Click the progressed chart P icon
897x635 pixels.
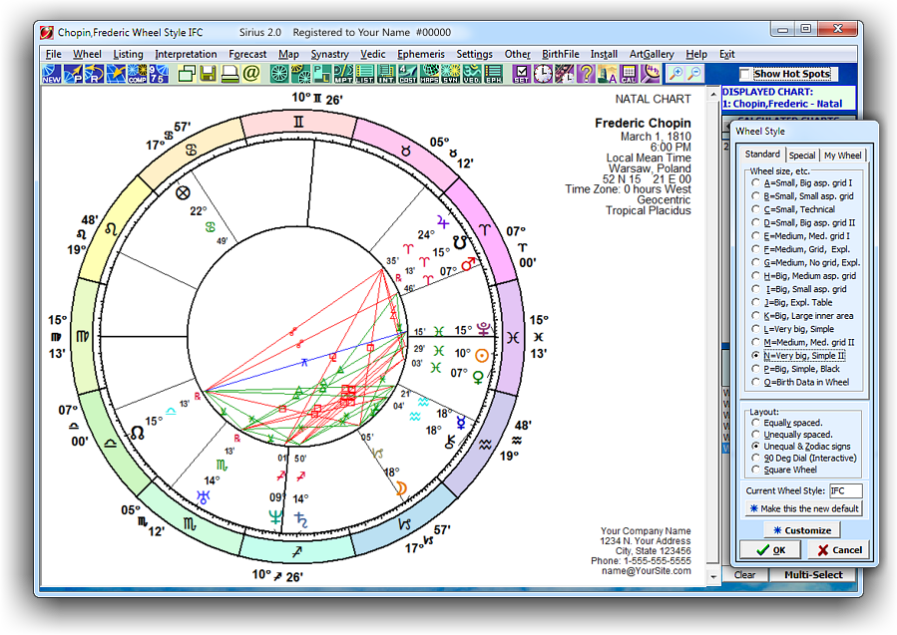(73, 74)
